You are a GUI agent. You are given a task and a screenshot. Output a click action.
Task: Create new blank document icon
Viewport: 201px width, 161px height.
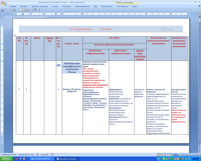pos(21,10)
